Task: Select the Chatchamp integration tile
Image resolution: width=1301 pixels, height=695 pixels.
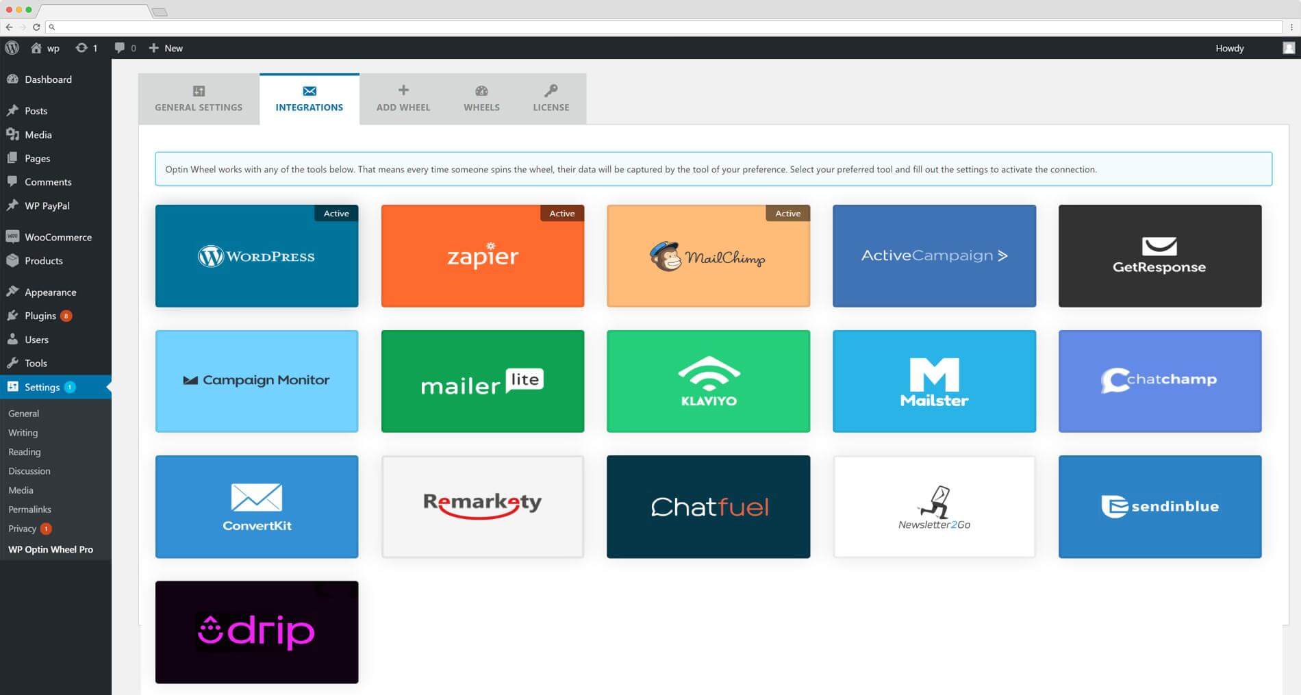Action: [1160, 381]
